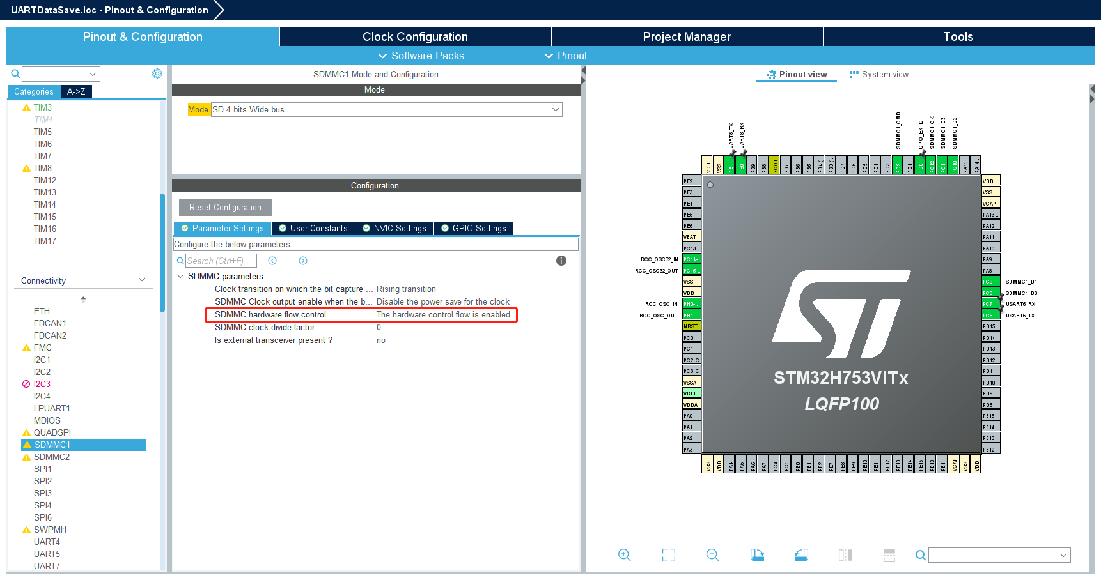1101x580 pixels.
Task: Open the SPI1 peripheral
Action: [x=43, y=469]
